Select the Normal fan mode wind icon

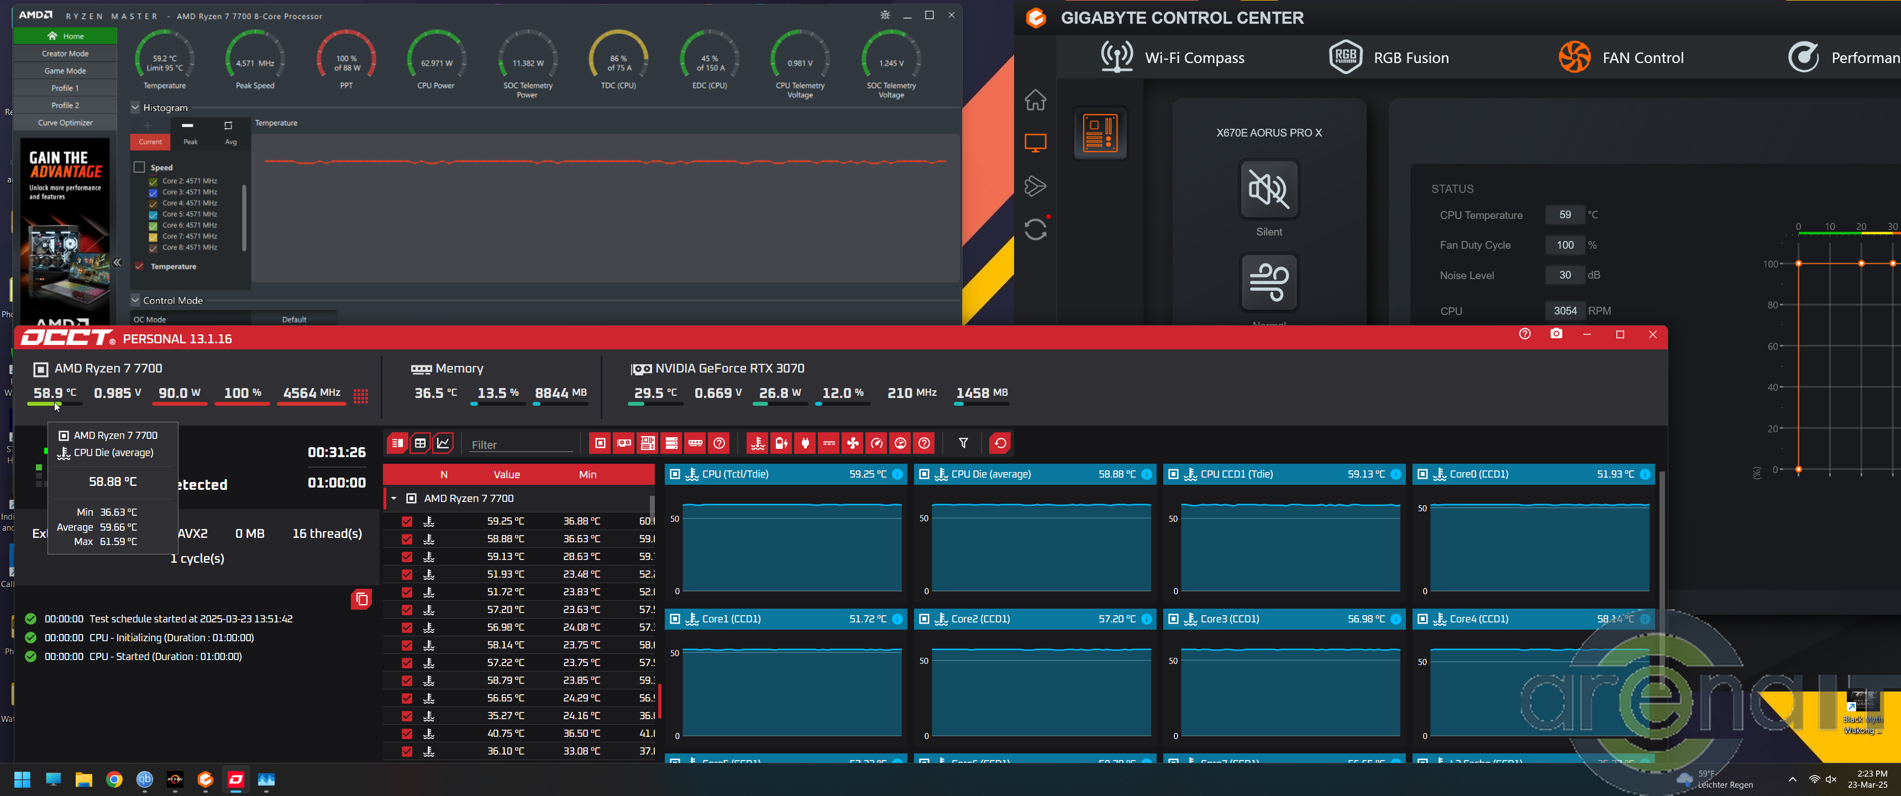(1269, 283)
